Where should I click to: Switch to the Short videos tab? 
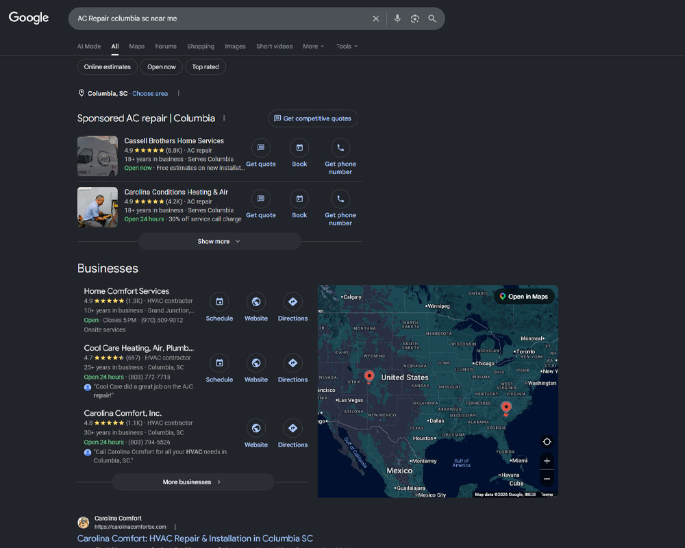coord(275,47)
